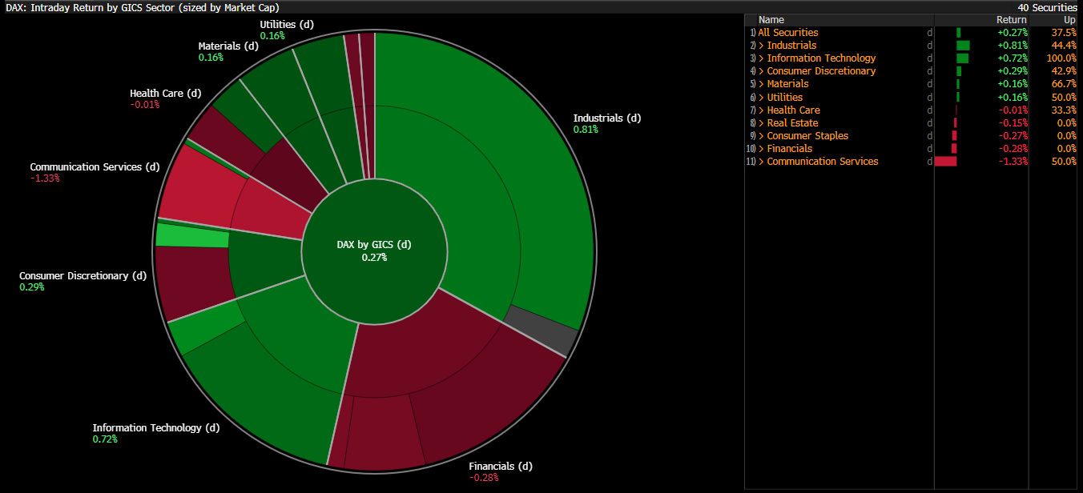Expand the Materials row chevron in the table
This screenshot has height=493, width=1083.
click(761, 84)
